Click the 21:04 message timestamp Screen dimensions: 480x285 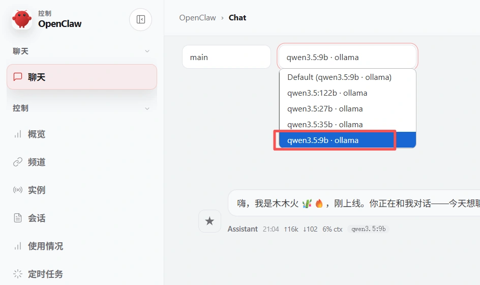click(x=271, y=229)
